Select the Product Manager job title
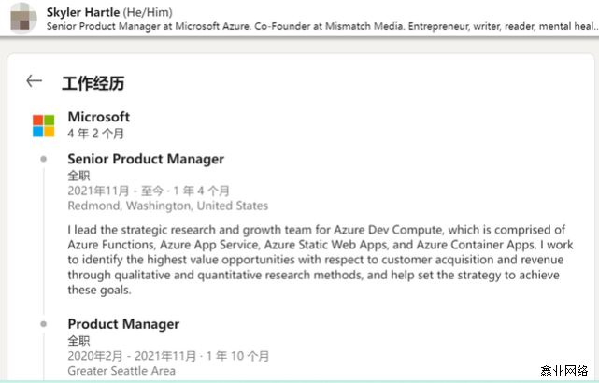Viewport: 599px width, 383px height. coord(123,324)
